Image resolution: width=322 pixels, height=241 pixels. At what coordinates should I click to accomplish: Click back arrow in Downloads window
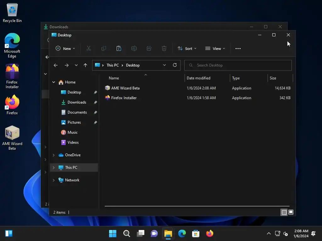pos(47,57)
